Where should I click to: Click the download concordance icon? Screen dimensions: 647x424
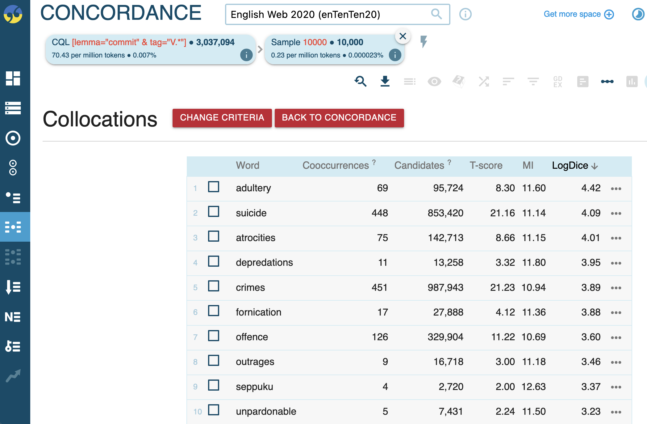[385, 82]
